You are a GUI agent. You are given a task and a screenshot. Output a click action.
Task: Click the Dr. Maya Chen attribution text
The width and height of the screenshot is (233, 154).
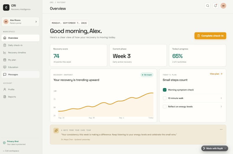75,140
